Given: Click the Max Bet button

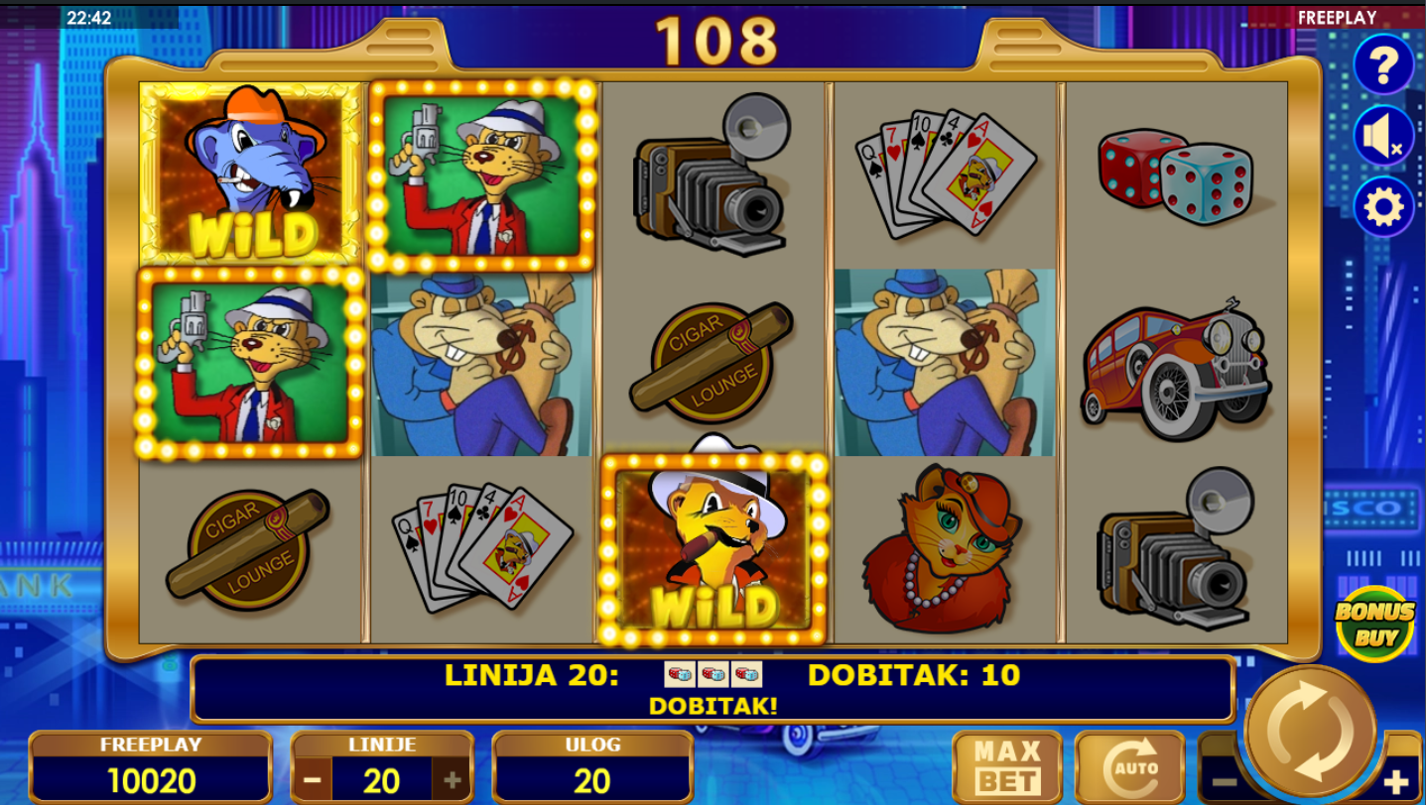Looking at the screenshot, I should pos(1007,767).
